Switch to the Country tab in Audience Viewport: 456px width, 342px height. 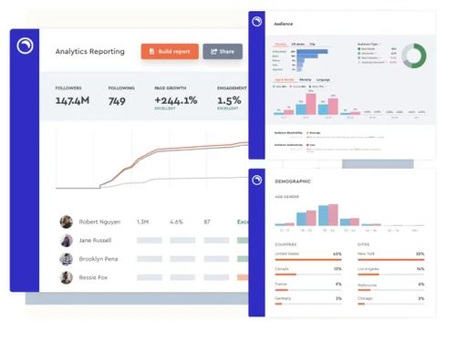click(281, 44)
